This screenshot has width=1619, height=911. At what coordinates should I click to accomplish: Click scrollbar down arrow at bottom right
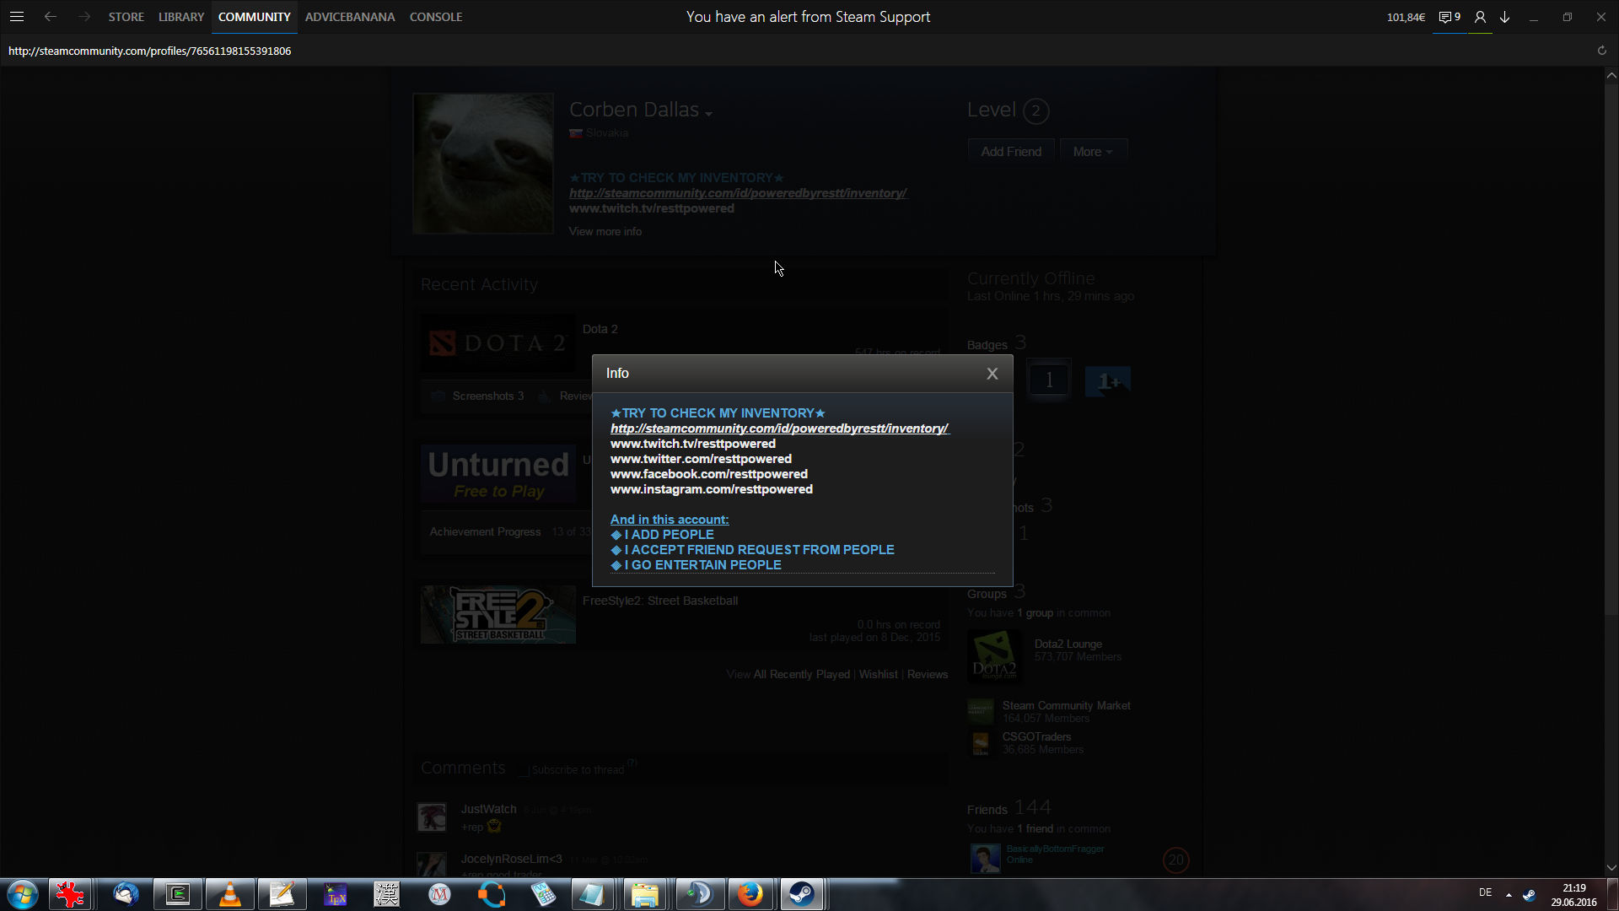pyautogui.click(x=1611, y=868)
